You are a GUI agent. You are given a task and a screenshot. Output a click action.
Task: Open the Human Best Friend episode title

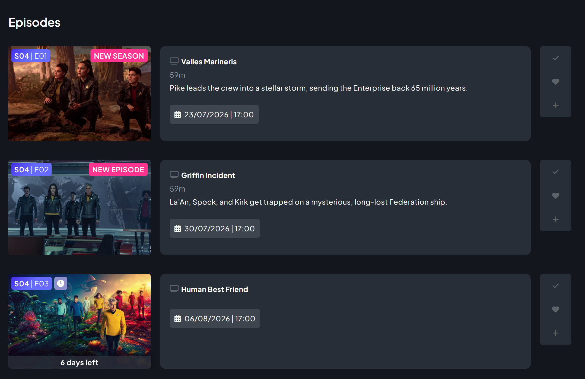pos(214,289)
